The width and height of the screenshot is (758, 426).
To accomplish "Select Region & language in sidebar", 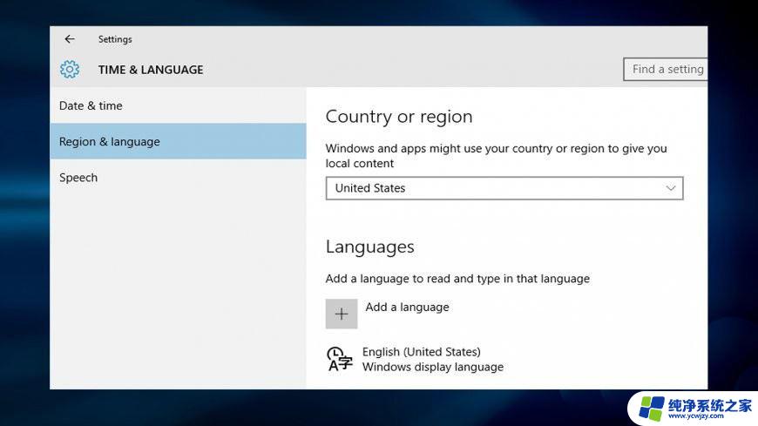I will coord(178,141).
